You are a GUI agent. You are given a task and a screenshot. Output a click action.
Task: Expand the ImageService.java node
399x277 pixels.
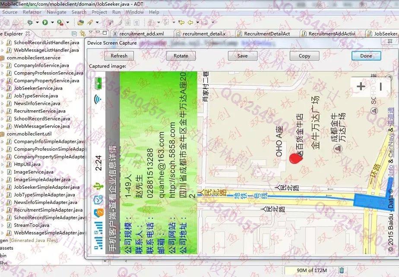pos(2,172)
